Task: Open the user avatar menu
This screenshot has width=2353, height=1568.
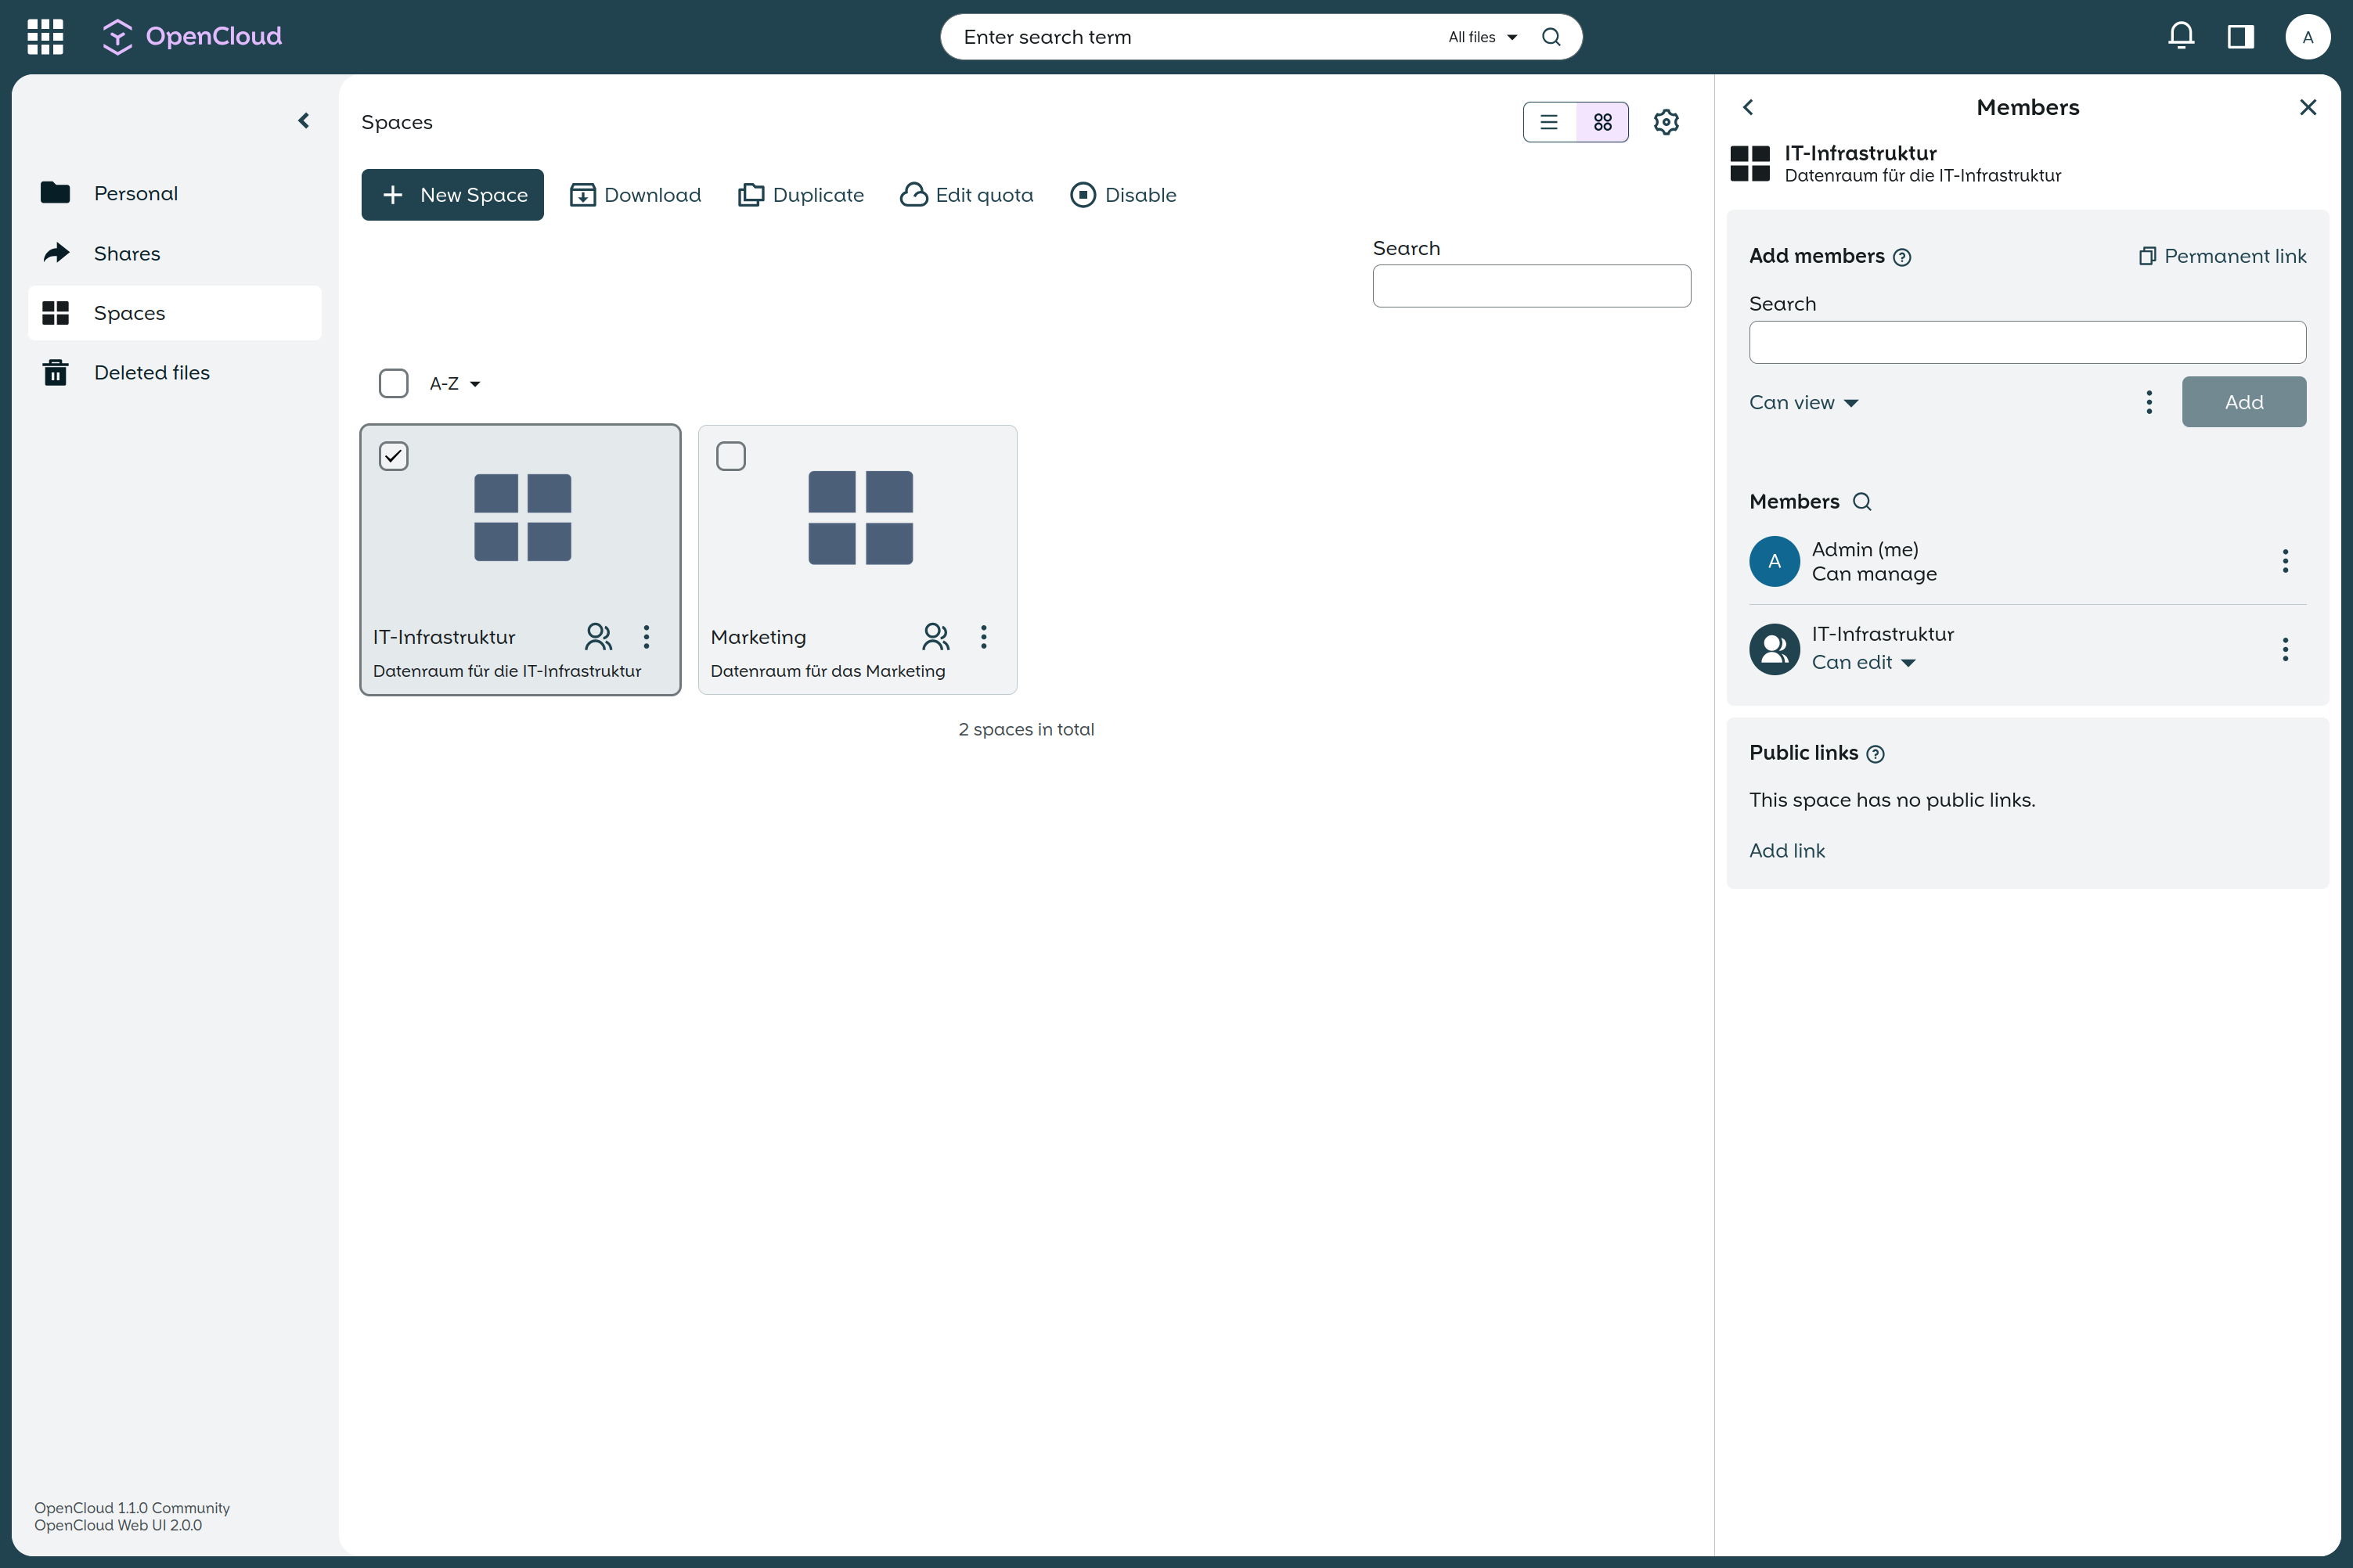Action: (2308, 37)
